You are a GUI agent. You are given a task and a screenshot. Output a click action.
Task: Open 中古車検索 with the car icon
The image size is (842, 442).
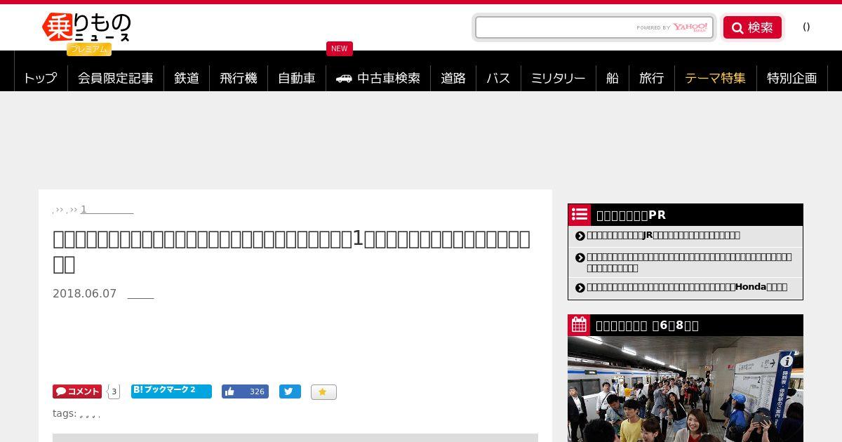coord(378,78)
